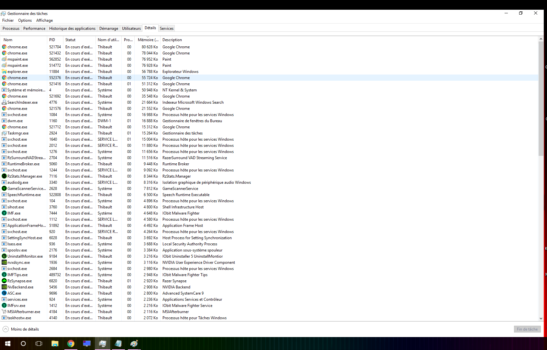Select the SpeechRuntime.exe process
The height and width of the screenshot is (350, 547).
coord(270,195)
